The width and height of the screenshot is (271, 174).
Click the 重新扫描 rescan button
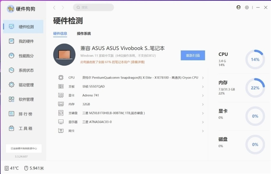(x=193, y=55)
